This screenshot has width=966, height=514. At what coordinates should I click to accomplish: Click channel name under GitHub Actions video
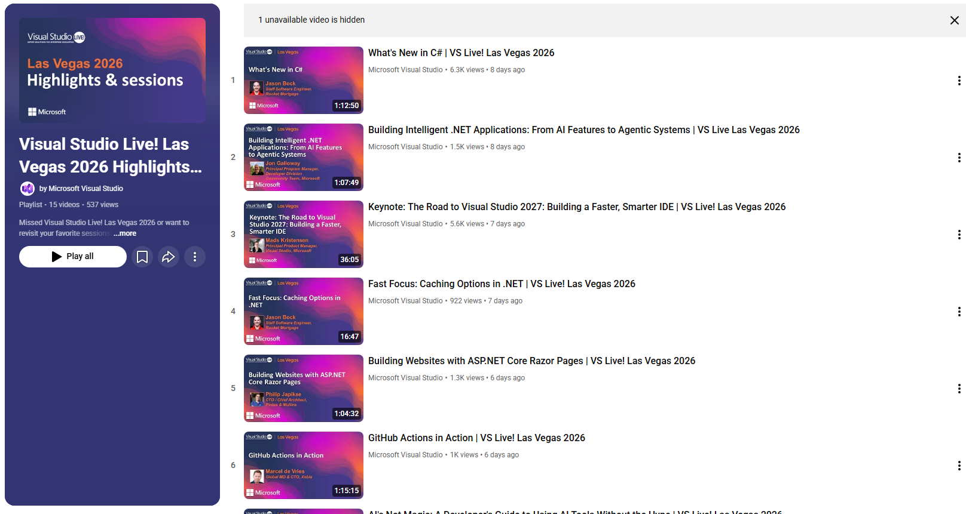405,455
